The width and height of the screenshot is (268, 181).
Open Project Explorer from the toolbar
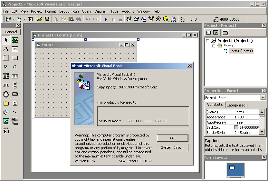(129, 19)
